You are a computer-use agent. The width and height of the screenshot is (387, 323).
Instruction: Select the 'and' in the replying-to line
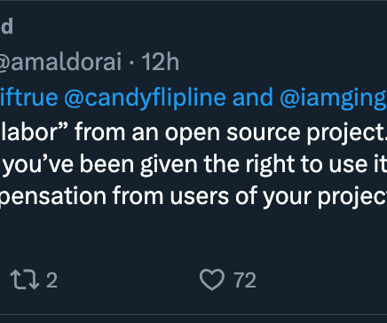[253, 98]
